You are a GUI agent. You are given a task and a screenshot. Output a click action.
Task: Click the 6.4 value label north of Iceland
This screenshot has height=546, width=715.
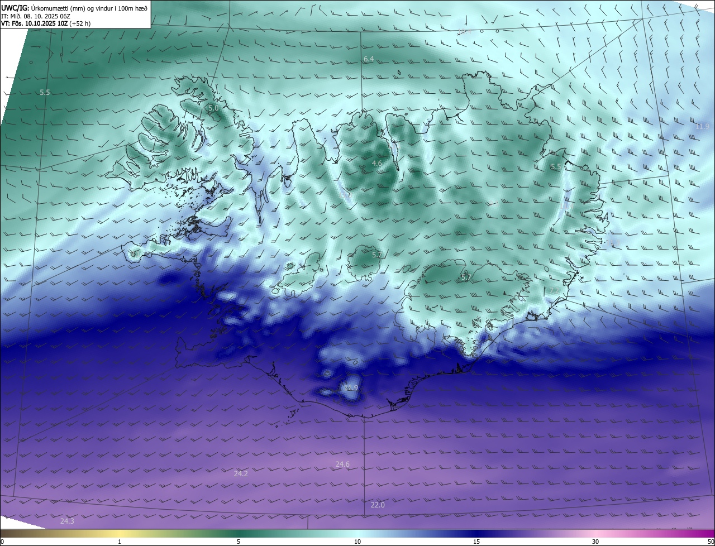coord(369,59)
